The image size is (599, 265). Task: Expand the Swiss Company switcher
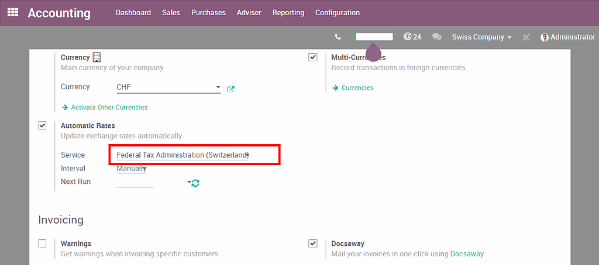(x=481, y=37)
